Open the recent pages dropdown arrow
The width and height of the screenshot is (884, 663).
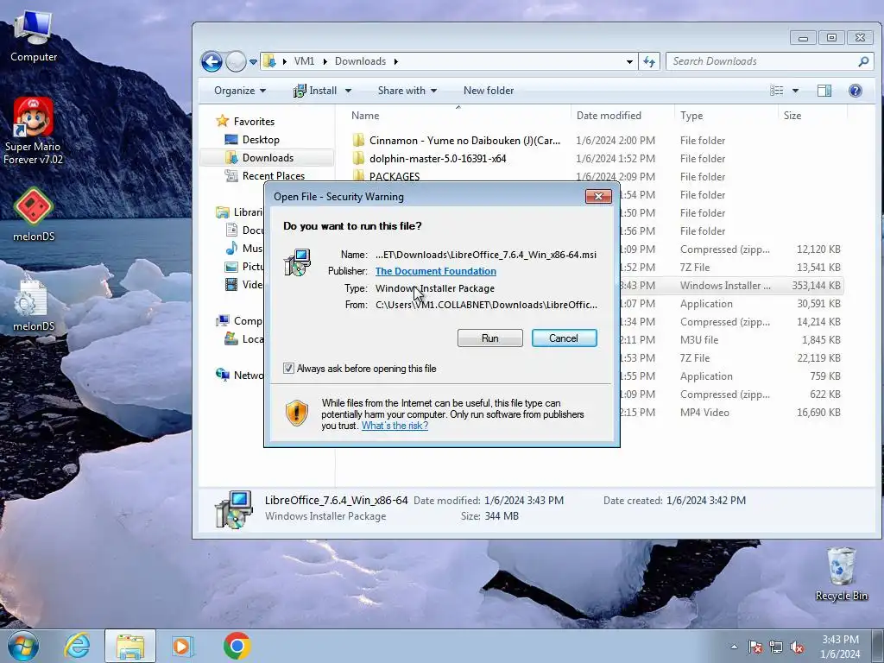(253, 61)
